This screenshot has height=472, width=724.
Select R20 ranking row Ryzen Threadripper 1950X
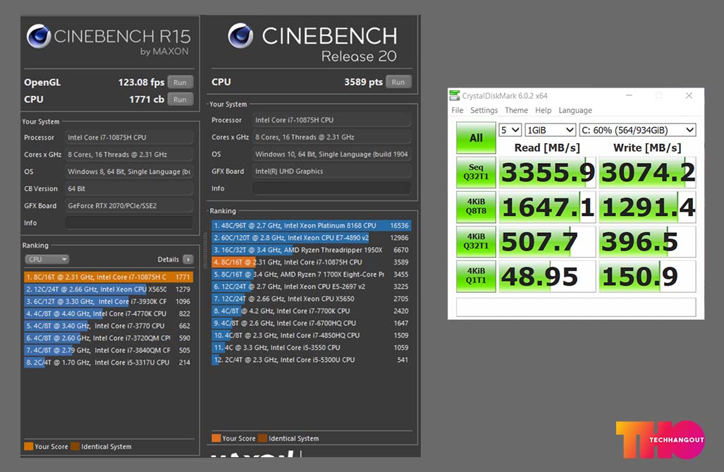coord(311,250)
